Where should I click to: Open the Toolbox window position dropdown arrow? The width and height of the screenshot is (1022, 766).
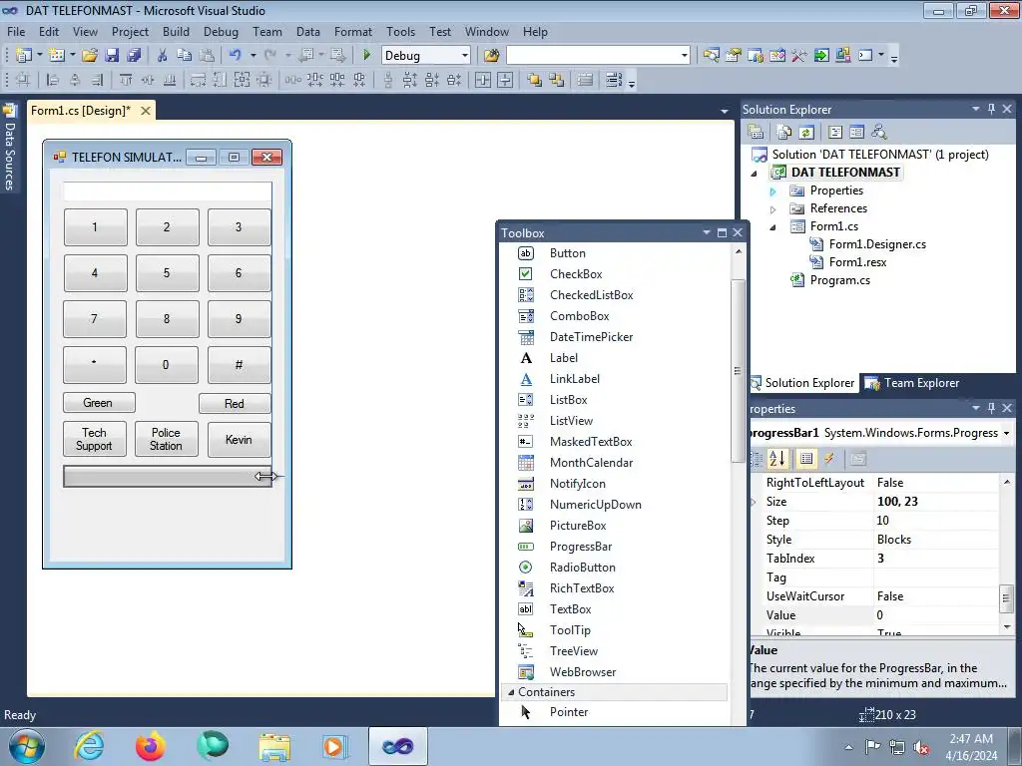point(706,232)
